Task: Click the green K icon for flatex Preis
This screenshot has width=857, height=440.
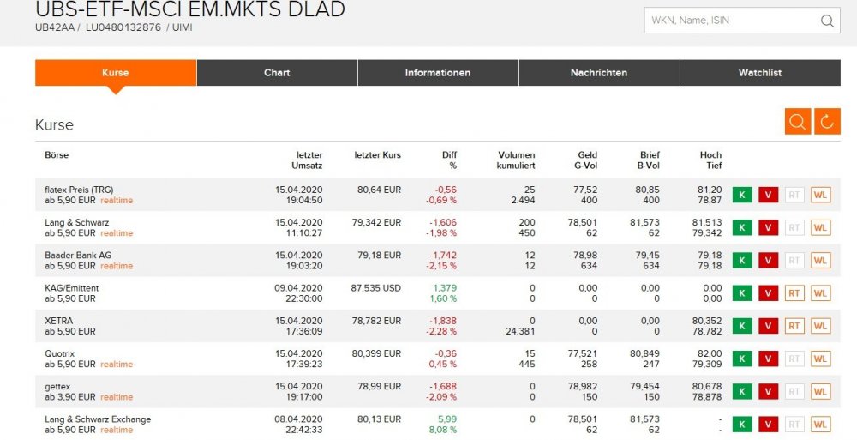Action: pyautogui.click(x=741, y=195)
